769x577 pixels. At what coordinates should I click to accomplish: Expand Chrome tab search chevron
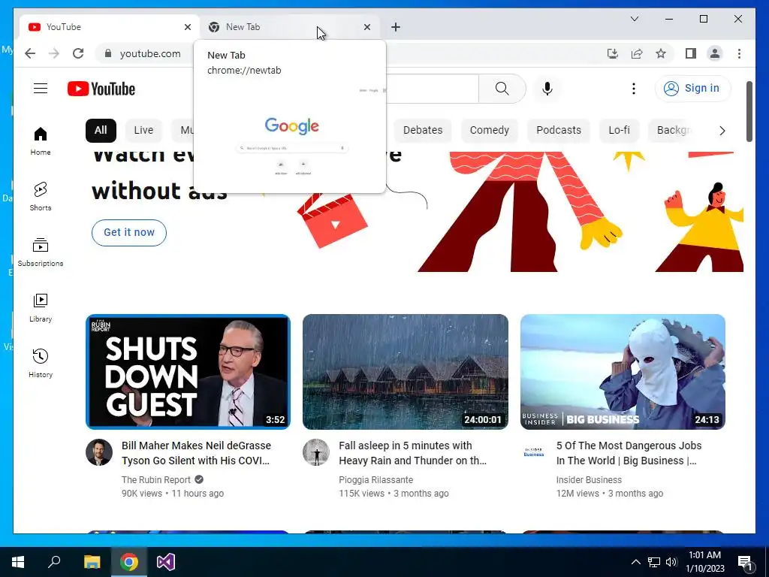pos(634,19)
